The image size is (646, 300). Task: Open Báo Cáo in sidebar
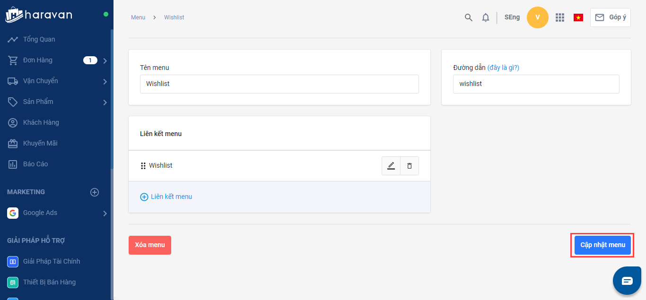[x=35, y=164]
